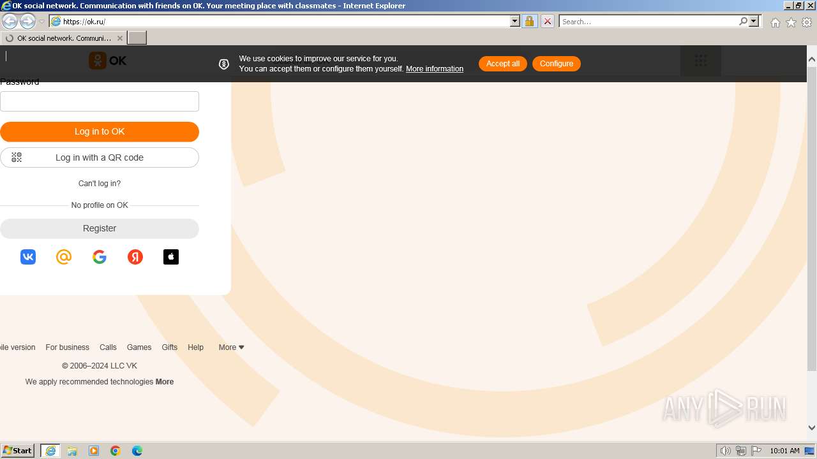817x459 pixels.
Task: Sign in with Mail.ru @ icon
Action: pyautogui.click(x=64, y=257)
